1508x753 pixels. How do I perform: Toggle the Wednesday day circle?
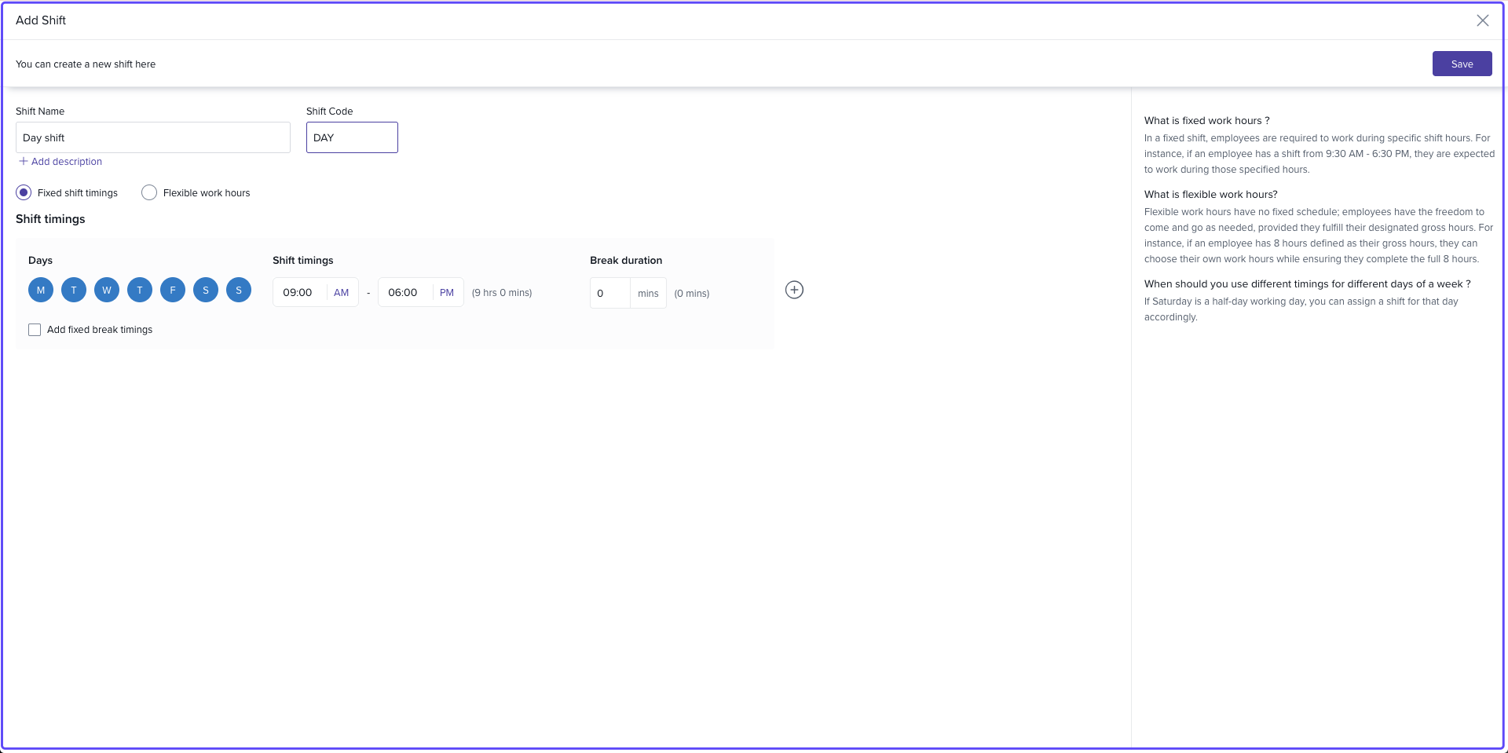tap(107, 290)
